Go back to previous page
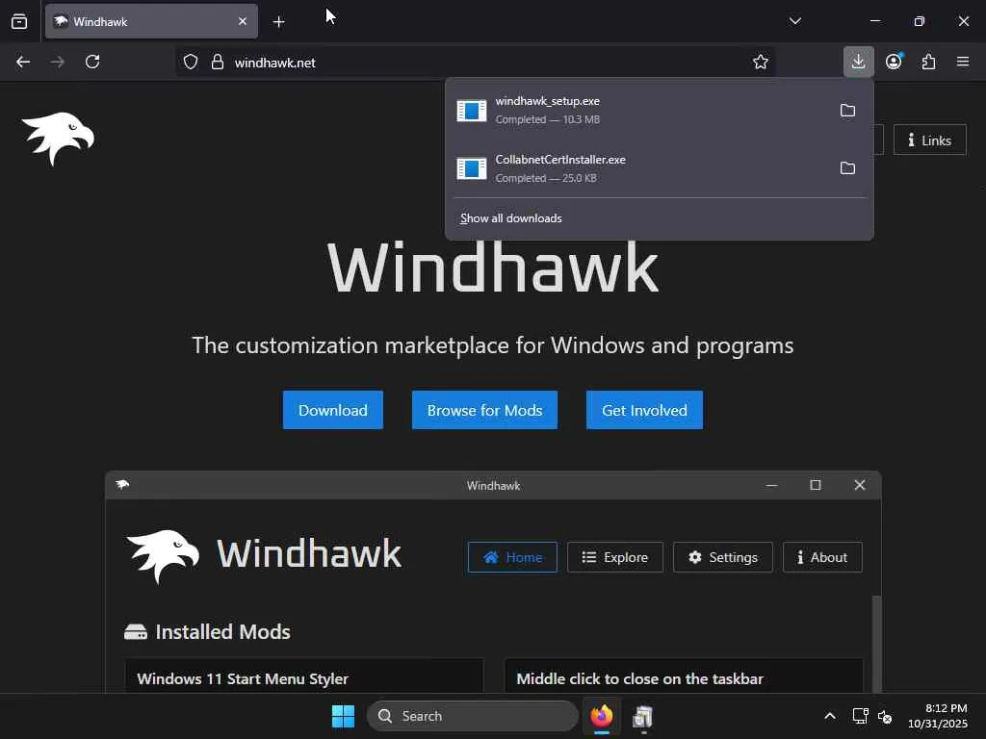The image size is (986, 739). coord(23,62)
